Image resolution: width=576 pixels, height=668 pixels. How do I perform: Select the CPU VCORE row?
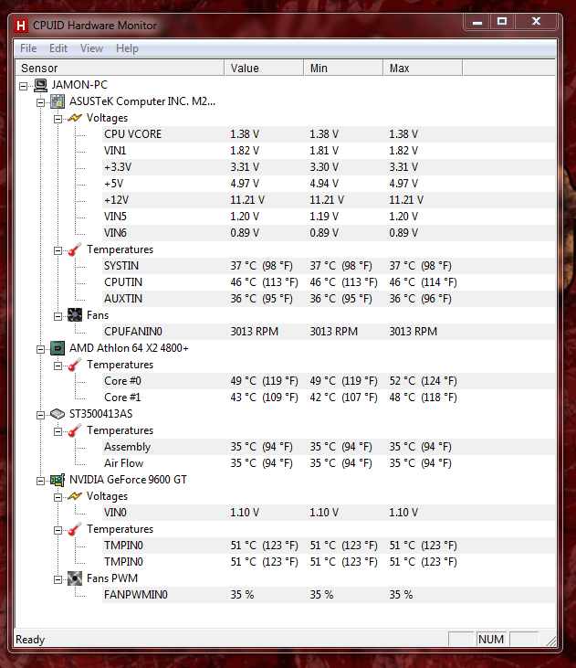(x=329, y=134)
